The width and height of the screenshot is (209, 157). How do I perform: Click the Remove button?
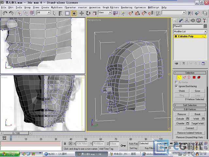point(182,114)
